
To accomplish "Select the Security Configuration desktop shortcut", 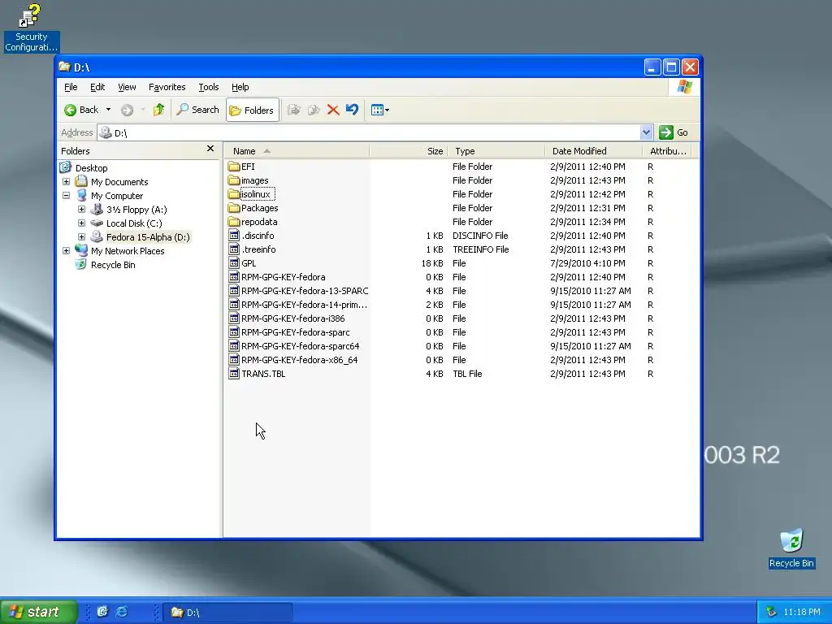I will pyautogui.click(x=32, y=28).
